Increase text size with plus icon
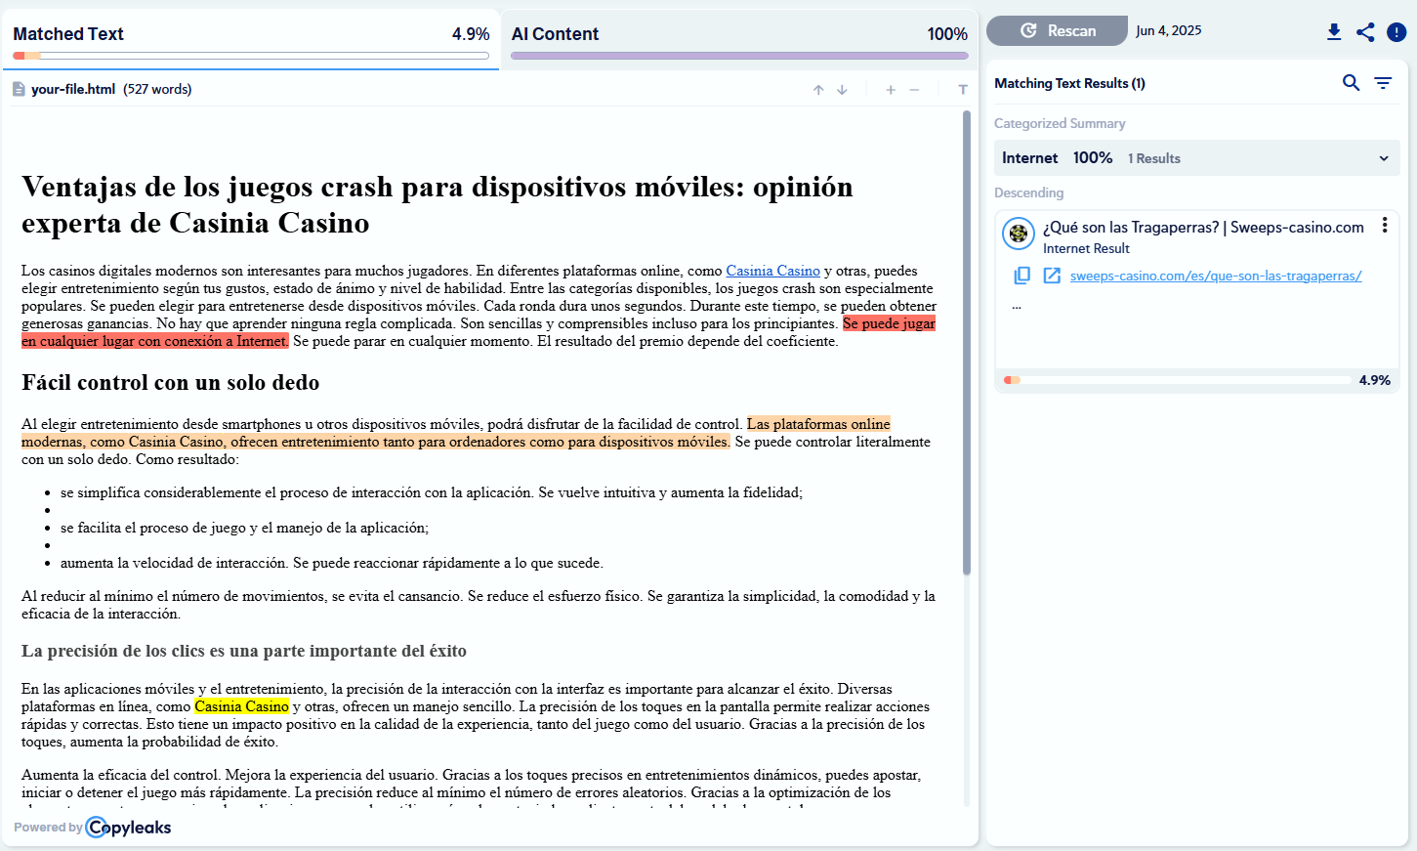 pos(891,90)
